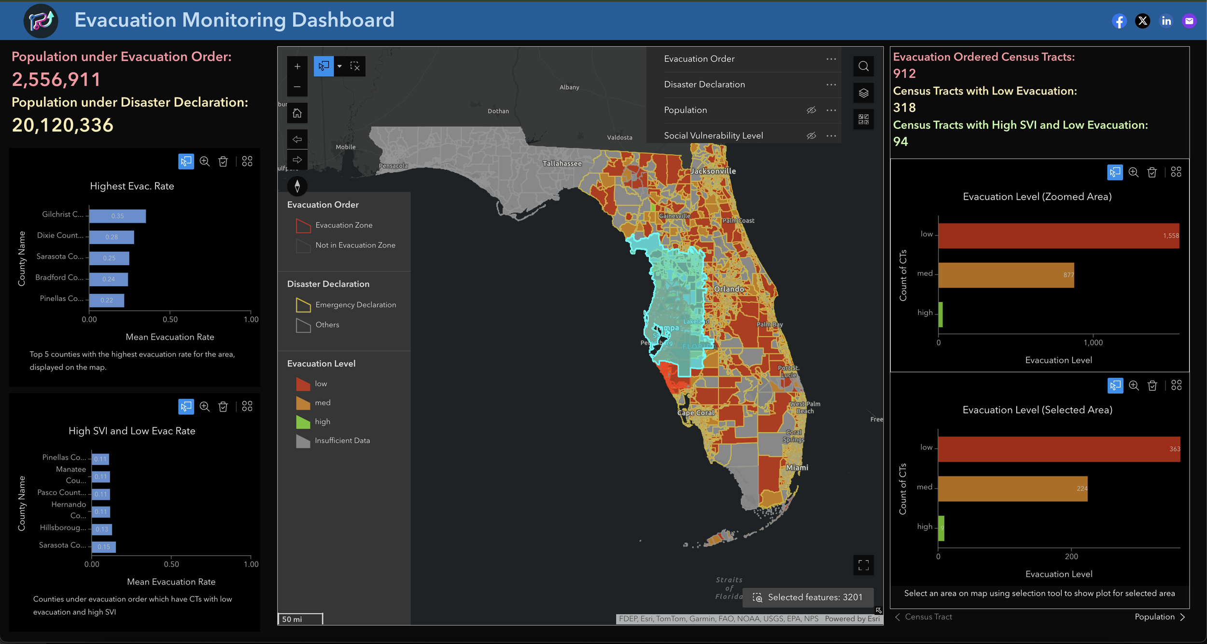Reset map orientation with compass icon
The image size is (1207, 644).
click(x=297, y=186)
